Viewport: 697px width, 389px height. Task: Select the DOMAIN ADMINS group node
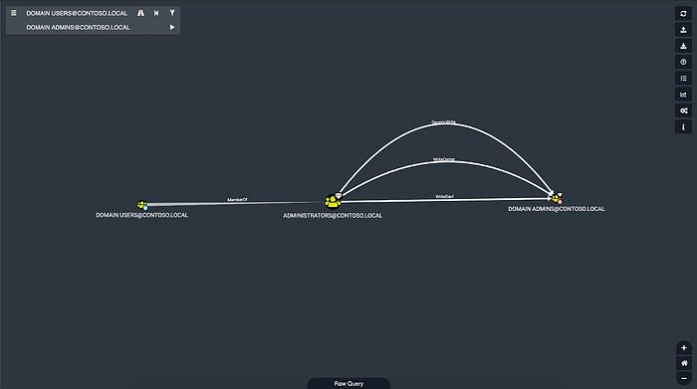click(x=557, y=198)
